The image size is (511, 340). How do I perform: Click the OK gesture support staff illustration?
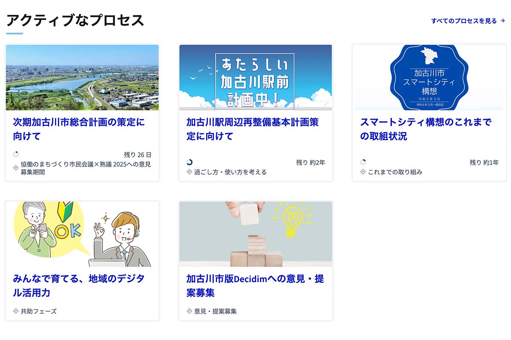point(82,234)
